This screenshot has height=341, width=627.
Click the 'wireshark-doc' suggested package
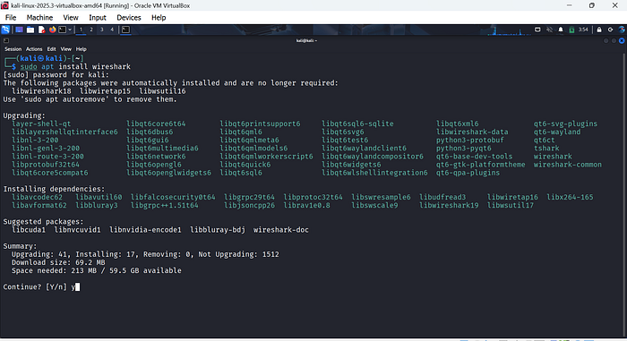[x=280, y=230]
